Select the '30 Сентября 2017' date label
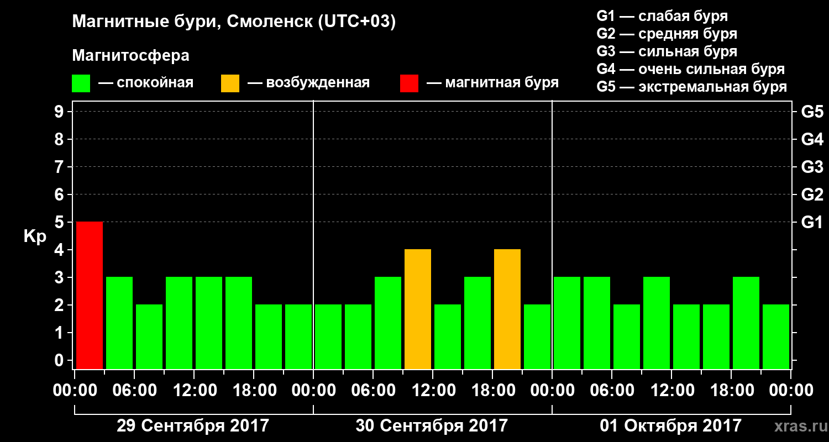The width and height of the screenshot is (829, 442). 432,425
